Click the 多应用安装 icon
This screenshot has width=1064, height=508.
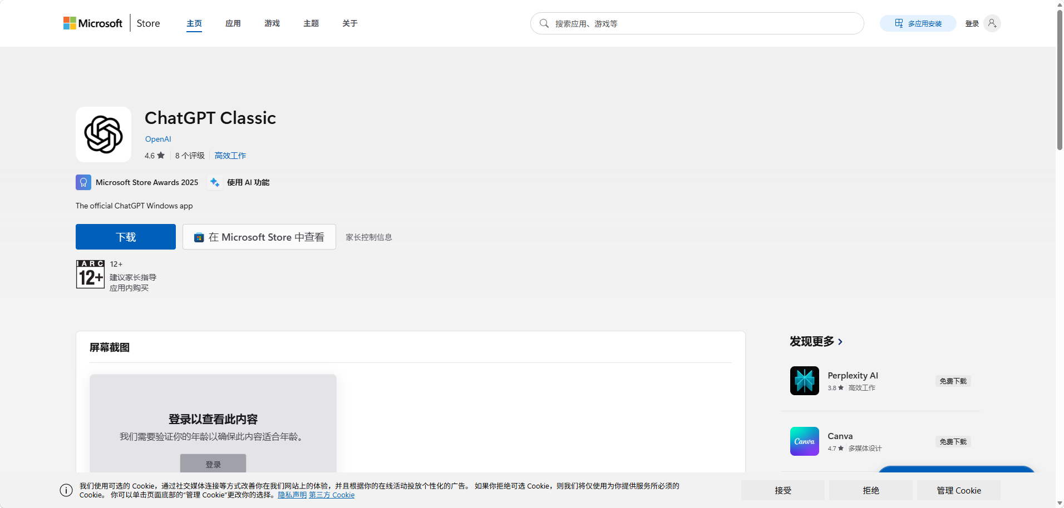899,23
